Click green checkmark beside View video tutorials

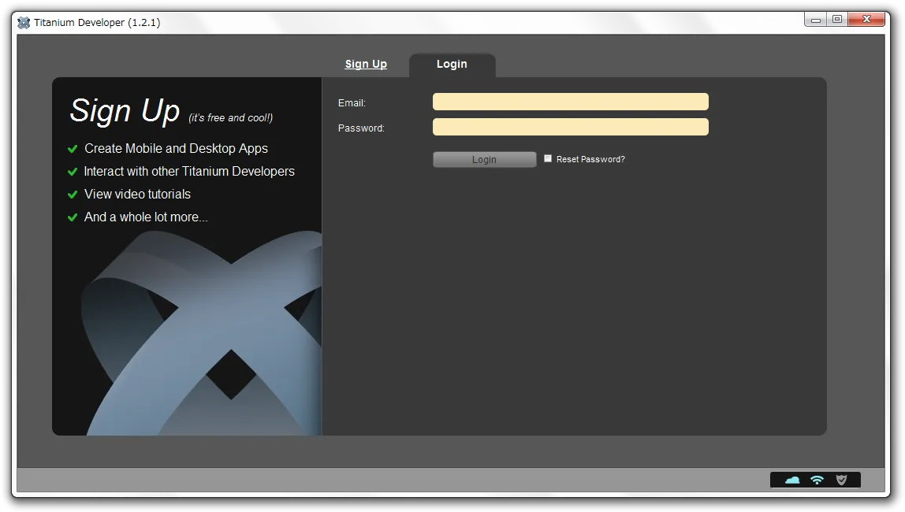(73, 195)
